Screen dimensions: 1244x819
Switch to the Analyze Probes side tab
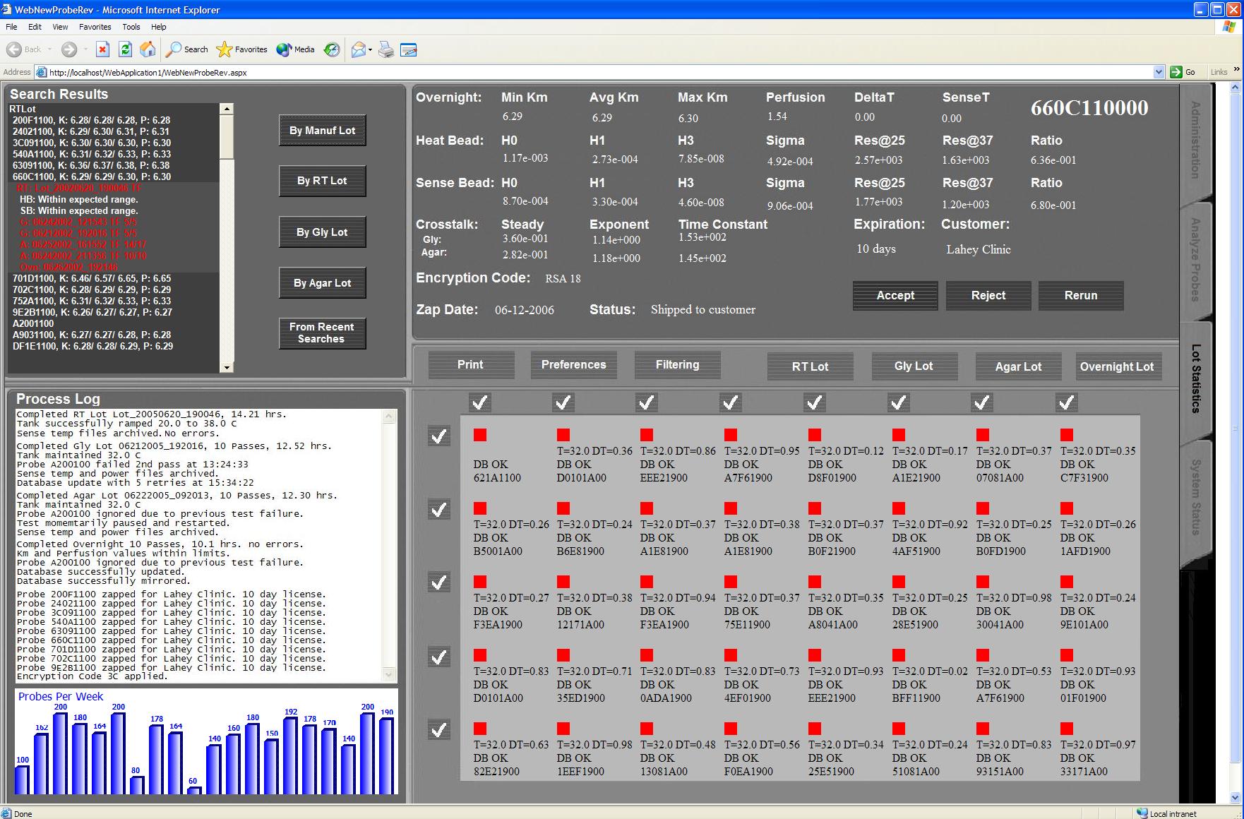[x=1195, y=259]
